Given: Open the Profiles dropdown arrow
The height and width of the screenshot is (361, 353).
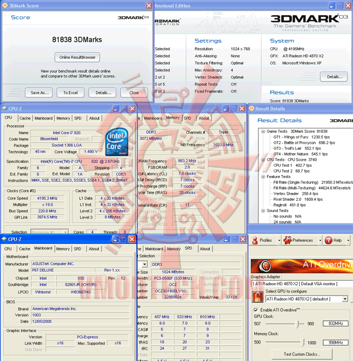Looking at the screenshot, I should click(279, 240).
